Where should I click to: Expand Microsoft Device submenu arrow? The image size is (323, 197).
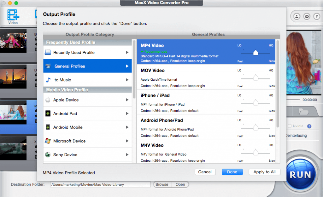[127, 141]
